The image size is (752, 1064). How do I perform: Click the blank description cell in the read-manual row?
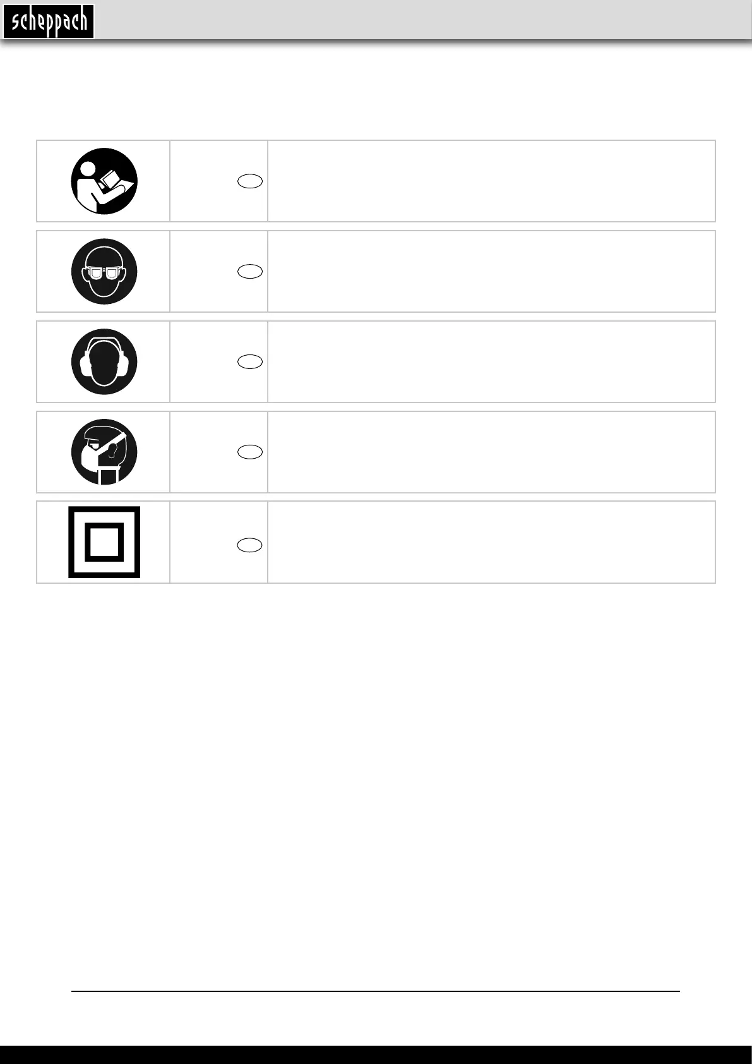491,181
